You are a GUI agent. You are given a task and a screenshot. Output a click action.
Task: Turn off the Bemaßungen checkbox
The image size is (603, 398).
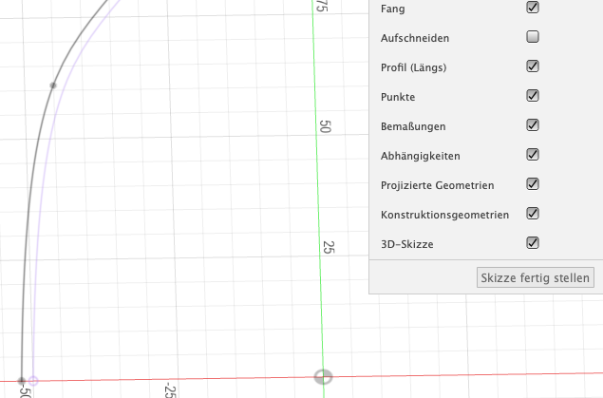point(533,125)
